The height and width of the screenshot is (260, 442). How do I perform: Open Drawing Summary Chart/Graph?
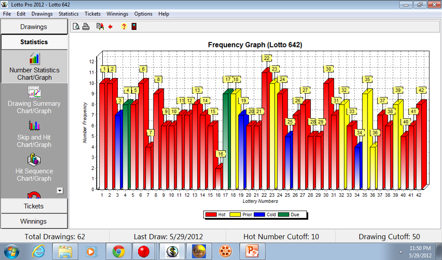34,100
